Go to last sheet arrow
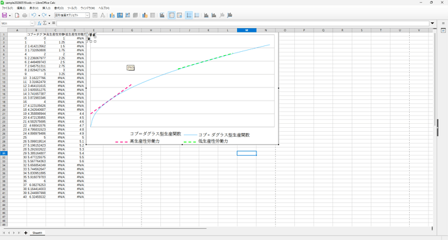This screenshot has height=240, width=448. pyautogui.click(x=19, y=233)
